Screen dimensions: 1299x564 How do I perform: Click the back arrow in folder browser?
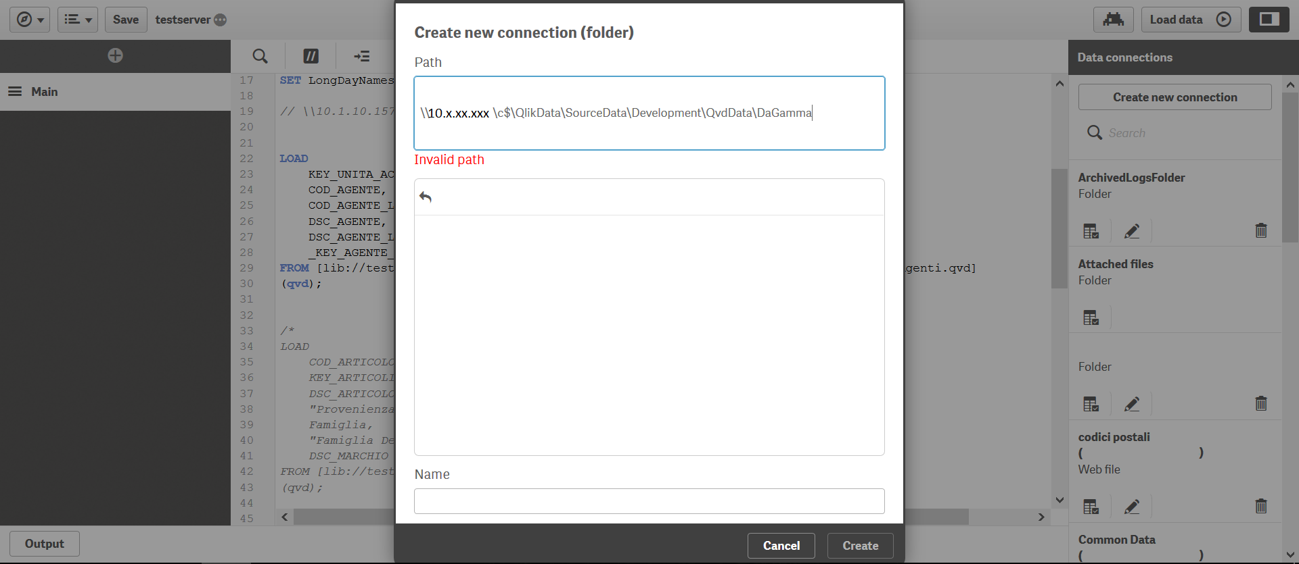pos(426,197)
